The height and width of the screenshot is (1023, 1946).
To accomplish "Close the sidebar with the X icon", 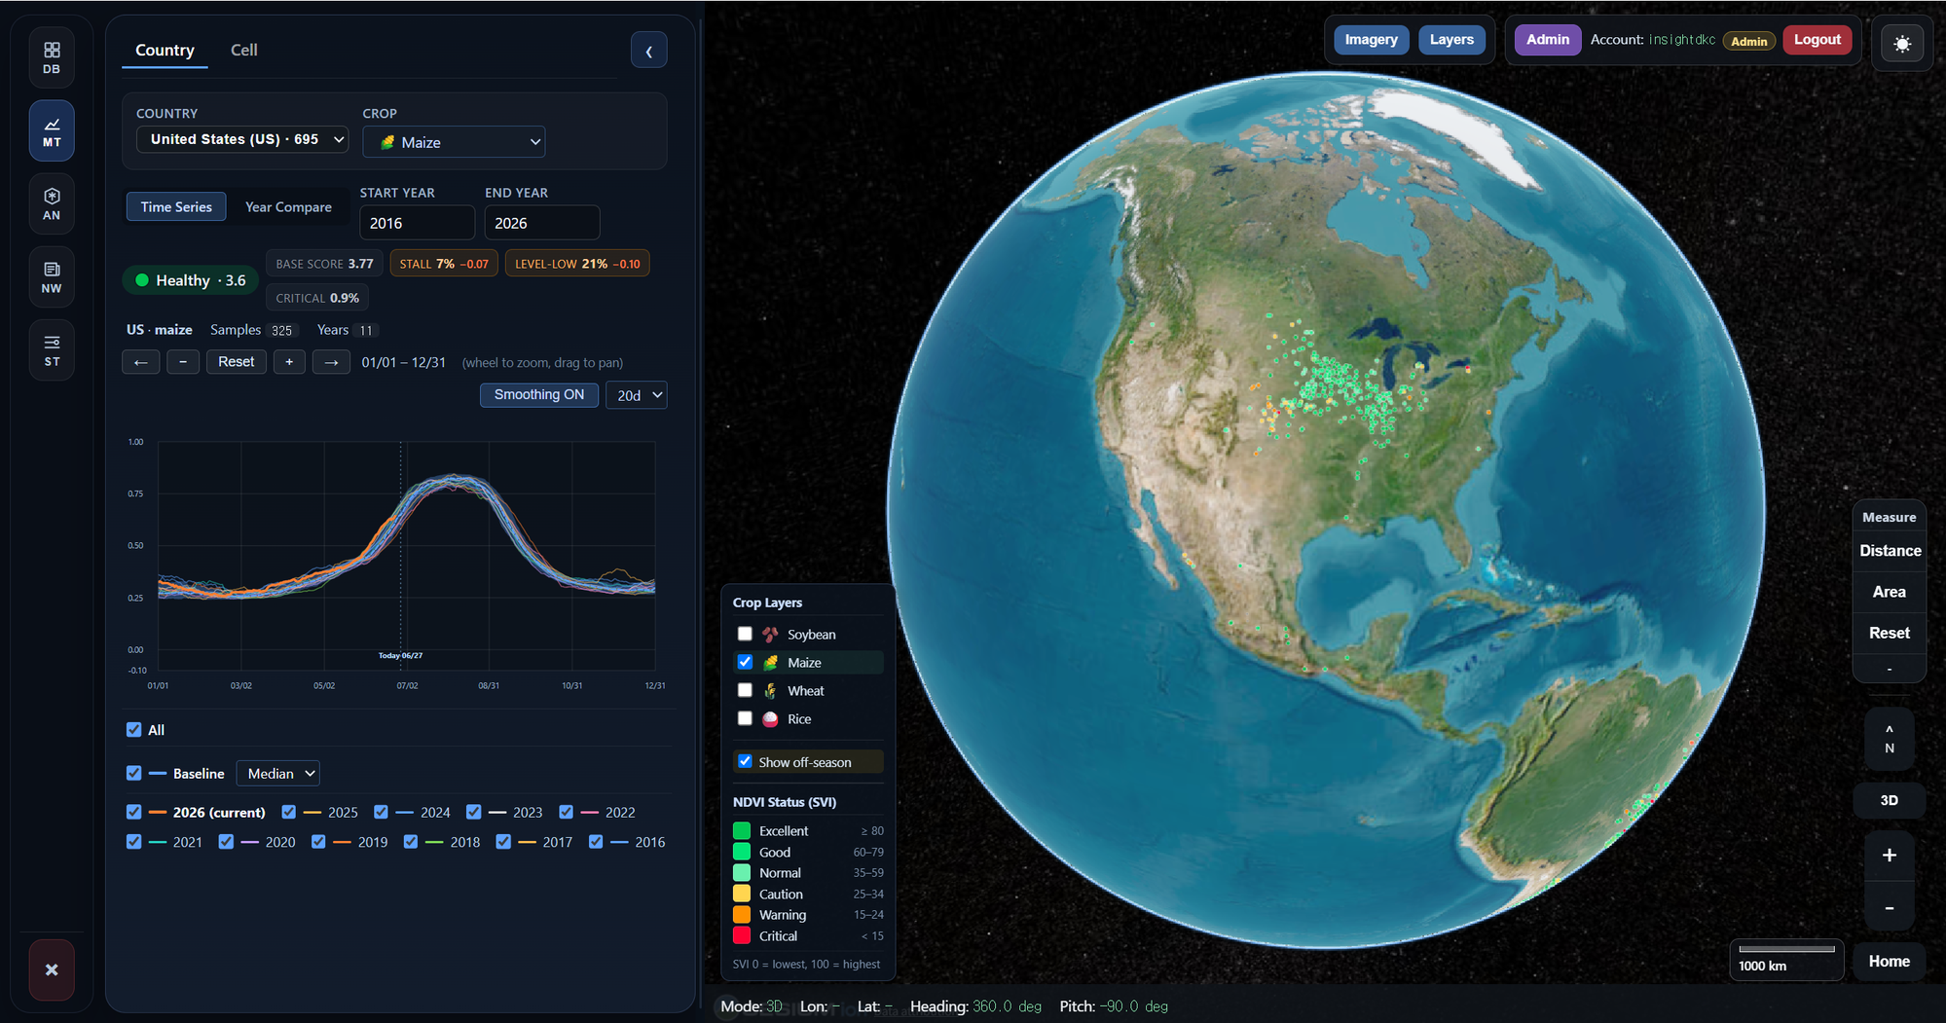I will (x=52, y=969).
